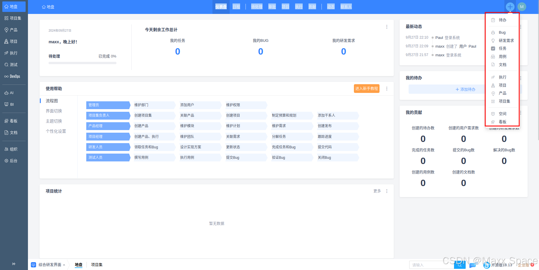Open the M user avatar menu
Screen dimensions: 539x270
(x=522, y=7)
